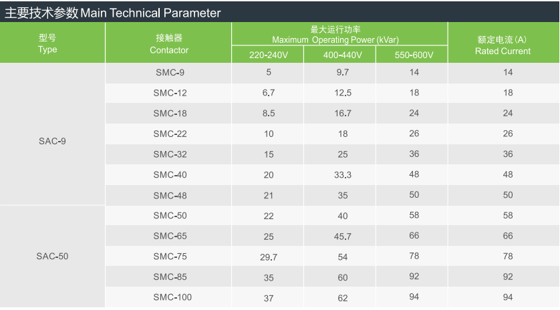Select the Type column header
This screenshot has width=560, height=310.
(47, 43)
